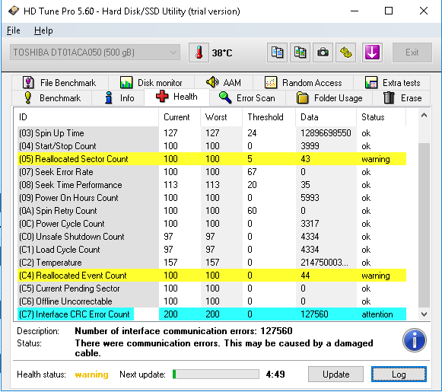The width and height of the screenshot is (442, 392).
Task: Click the Worst column header
Action: click(x=221, y=117)
